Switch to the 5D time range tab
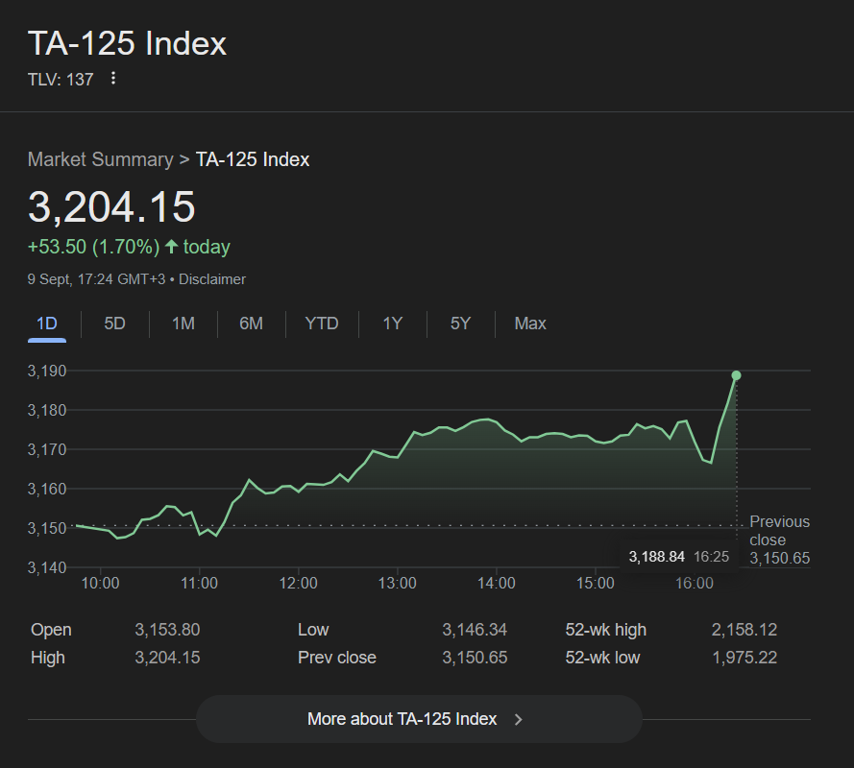 115,324
